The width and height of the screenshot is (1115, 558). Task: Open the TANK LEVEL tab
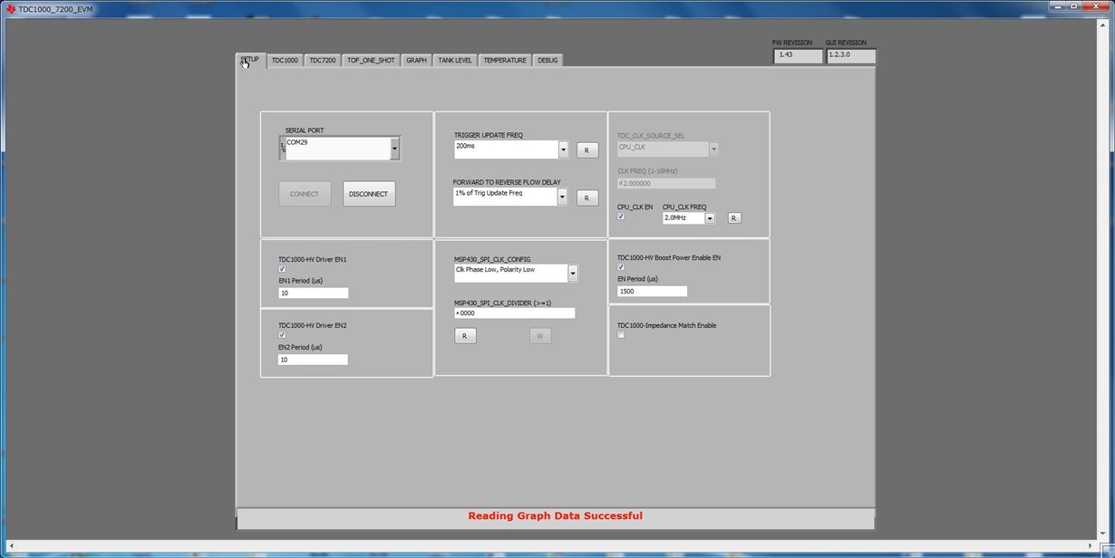coord(455,60)
